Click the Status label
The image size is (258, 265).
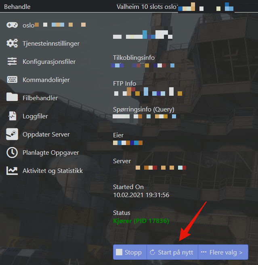pyautogui.click(x=122, y=213)
